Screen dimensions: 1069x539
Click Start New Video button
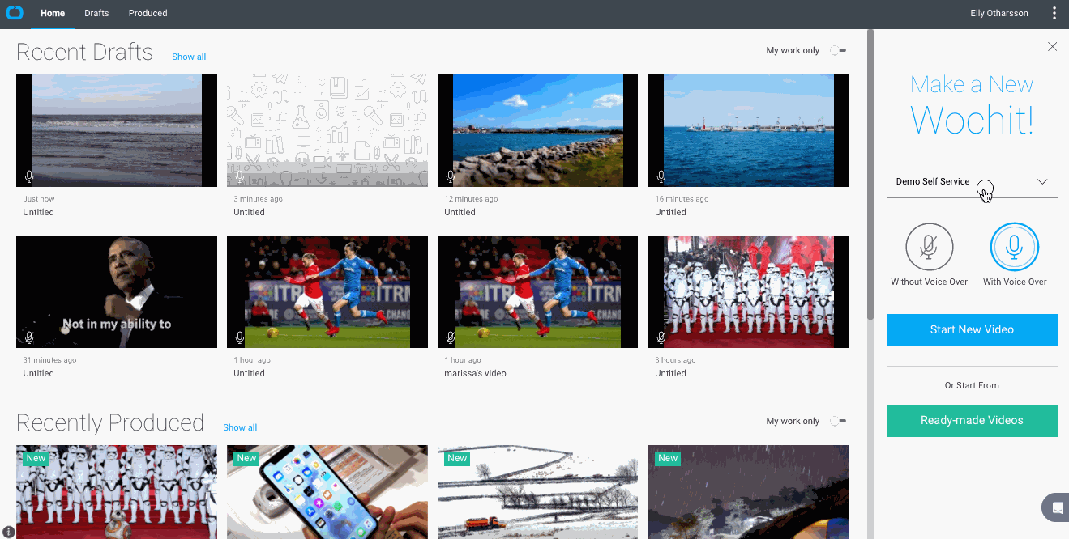pos(972,330)
